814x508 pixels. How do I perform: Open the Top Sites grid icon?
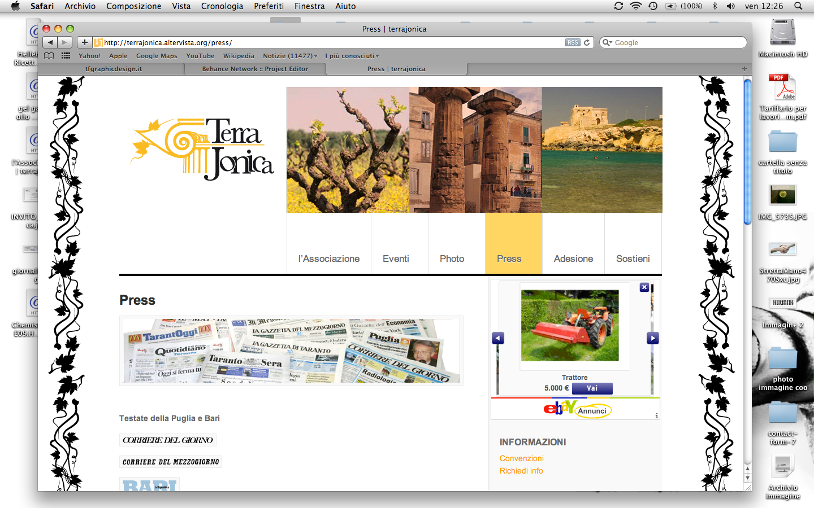pyautogui.click(x=66, y=56)
